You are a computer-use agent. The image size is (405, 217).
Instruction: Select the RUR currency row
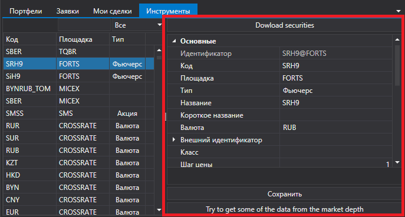click(79, 126)
